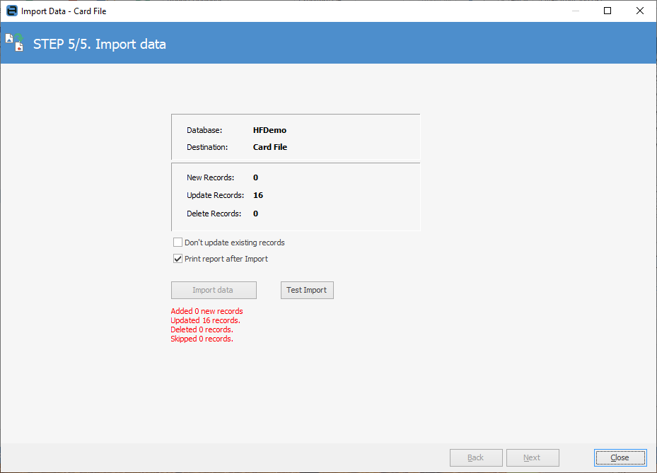Image resolution: width=657 pixels, height=473 pixels.
Task: Minimize the Import Data window
Action: (x=576, y=11)
